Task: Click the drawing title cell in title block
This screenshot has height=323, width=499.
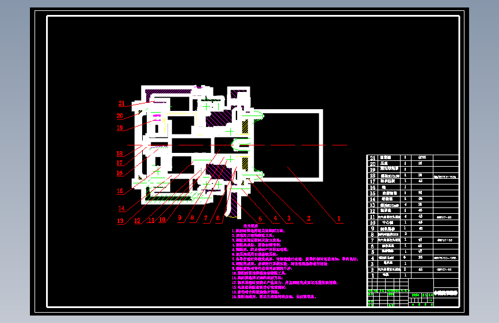Action: 446,293
